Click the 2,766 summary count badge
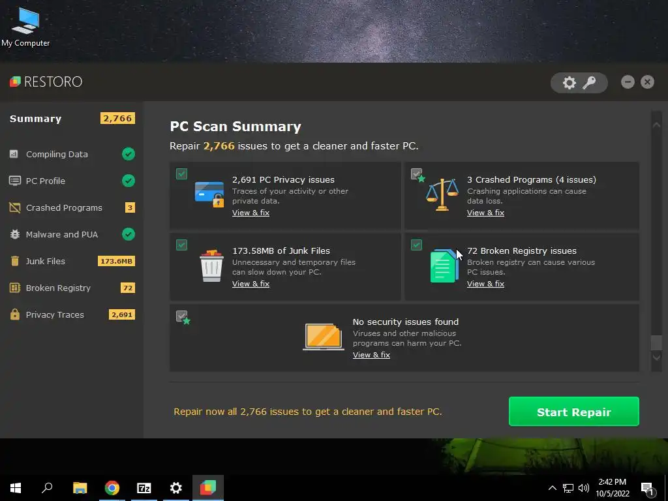This screenshot has width=668, height=501. (x=117, y=118)
